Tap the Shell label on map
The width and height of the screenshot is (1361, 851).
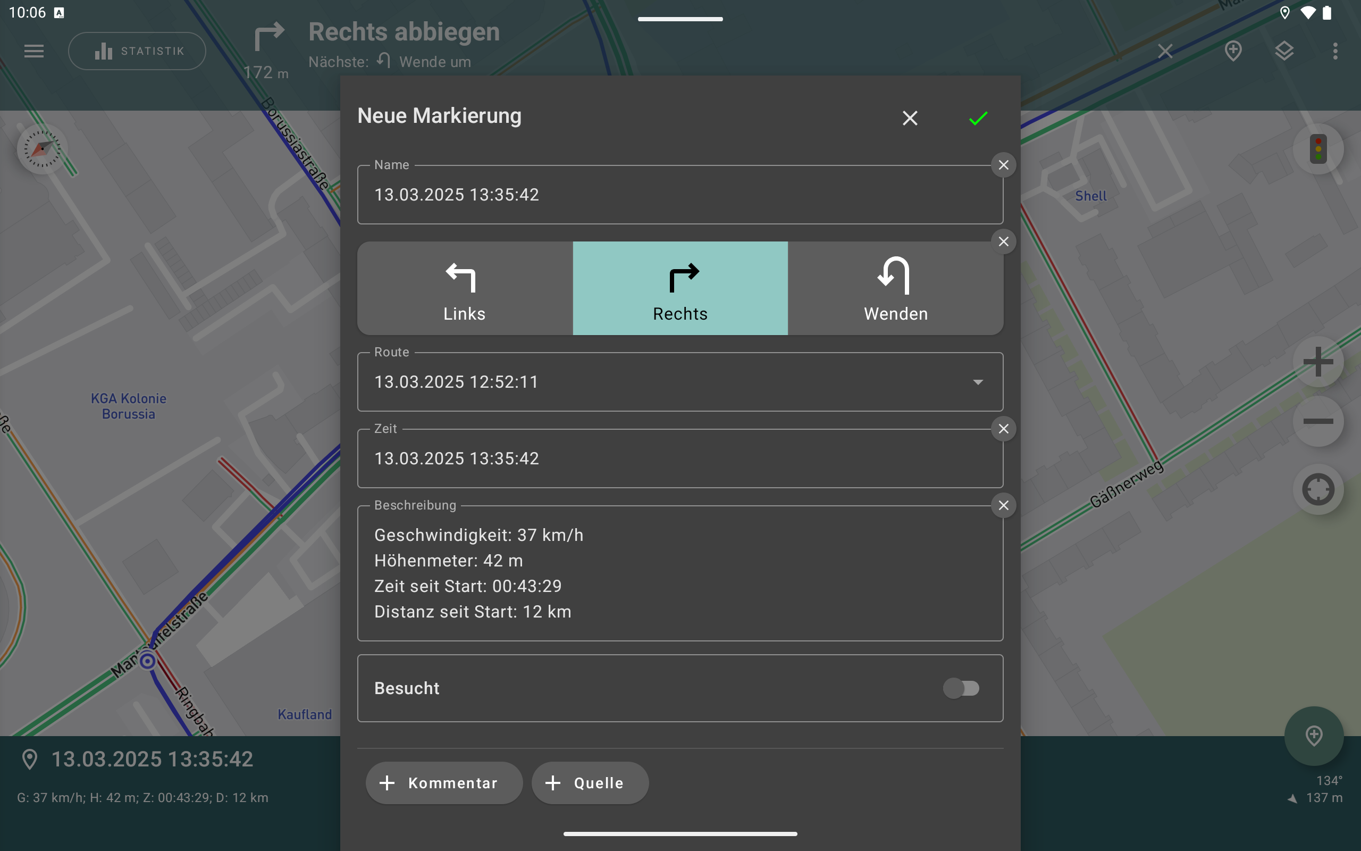coord(1090,196)
